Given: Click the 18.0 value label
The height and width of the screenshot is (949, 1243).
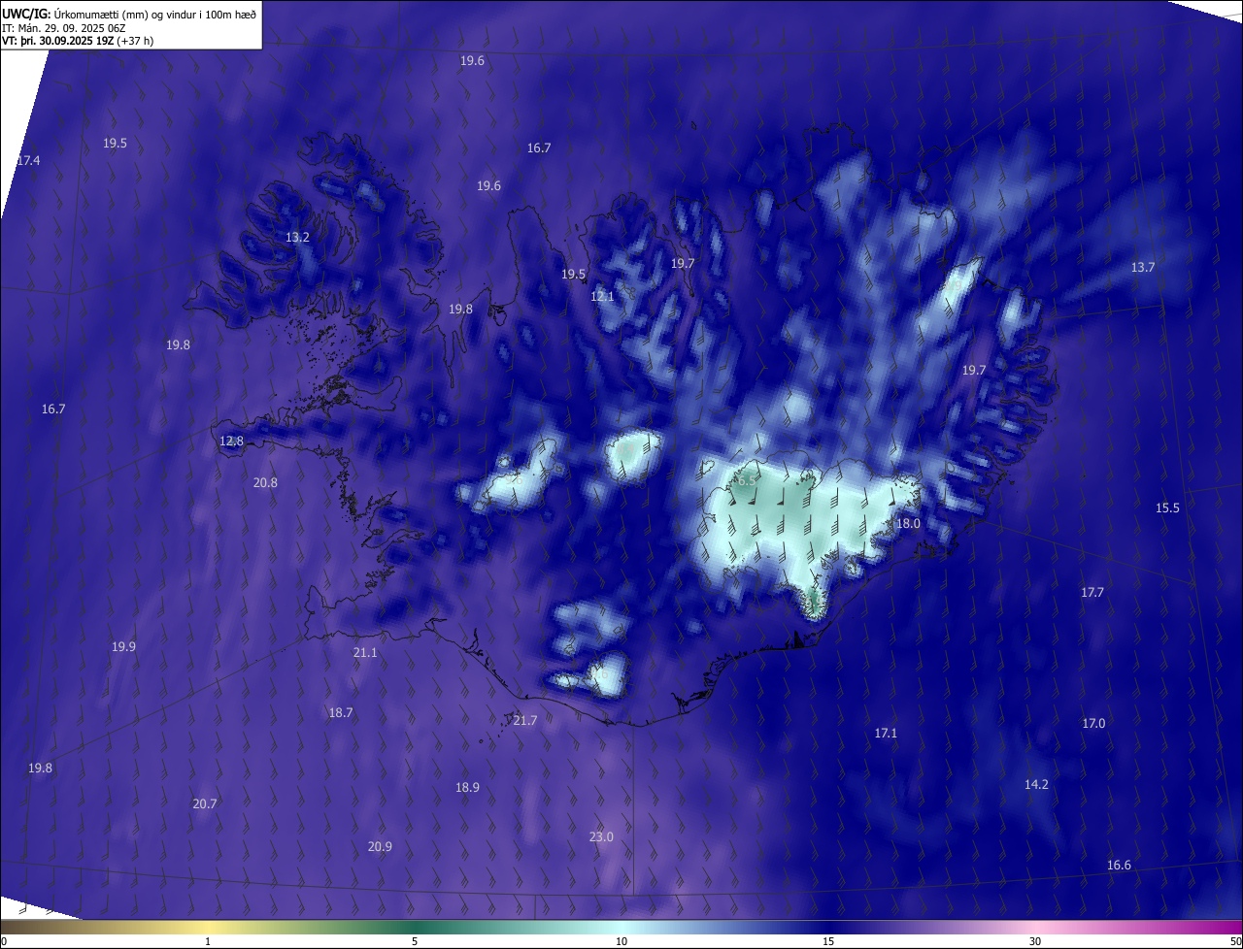Looking at the screenshot, I should pos(908,524).
